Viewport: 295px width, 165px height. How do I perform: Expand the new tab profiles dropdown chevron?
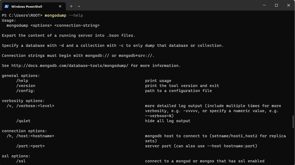point(79,6)
